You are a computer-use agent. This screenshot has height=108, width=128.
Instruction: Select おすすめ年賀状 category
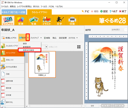pyautogui.click(x=12, y=67)
